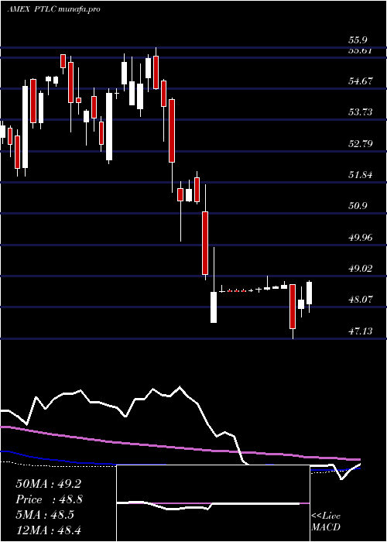Click the 50MA : 49.2 readout
The image size is (387, 542).
click(x=48, y=484)
